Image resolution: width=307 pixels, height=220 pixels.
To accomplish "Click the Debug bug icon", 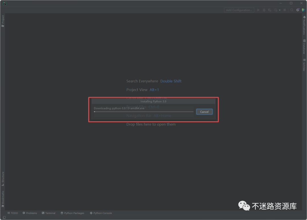I will pos(264,10).
